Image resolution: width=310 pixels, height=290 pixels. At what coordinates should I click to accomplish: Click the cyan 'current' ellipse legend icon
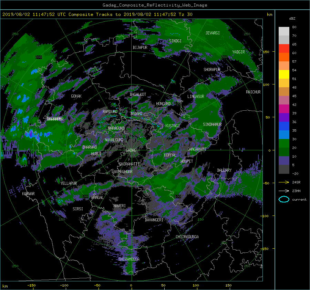(x=284, y=199)
